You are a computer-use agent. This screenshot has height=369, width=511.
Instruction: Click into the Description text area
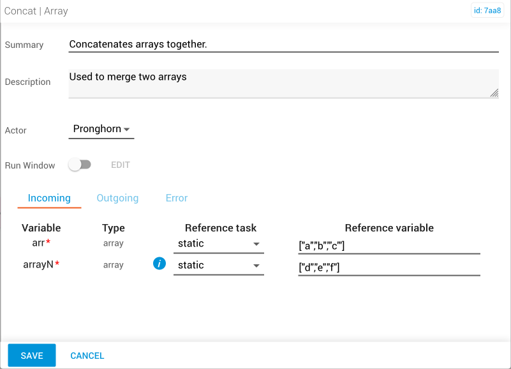click(x=283, y=84)
